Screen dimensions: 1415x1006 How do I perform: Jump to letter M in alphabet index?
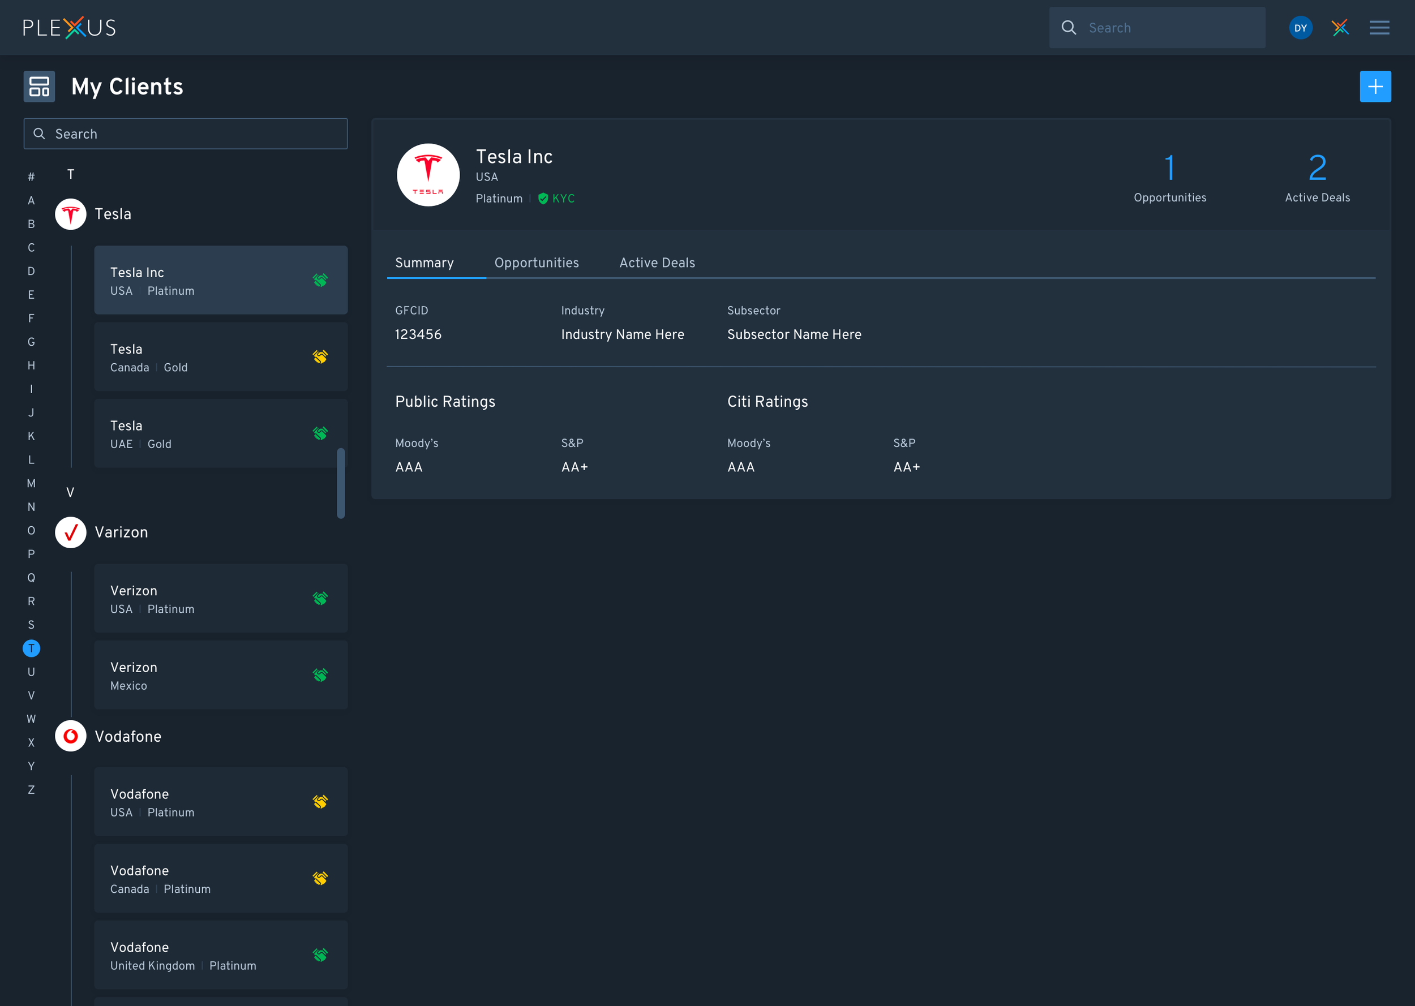pyautogui.click(x=31, y=484)
